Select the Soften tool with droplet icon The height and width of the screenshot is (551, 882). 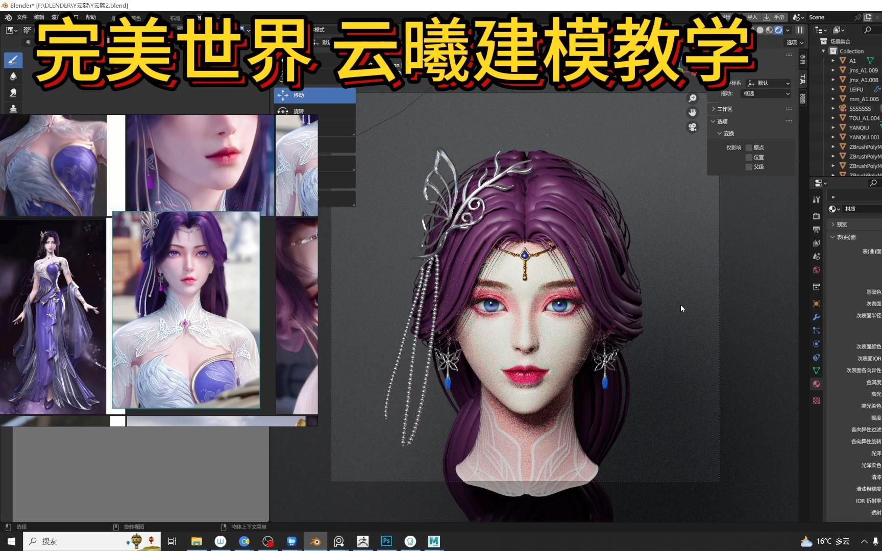(13, 76)
